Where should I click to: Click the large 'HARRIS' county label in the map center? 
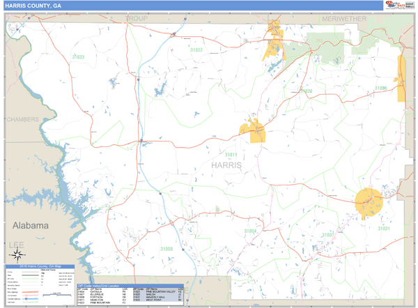tap(226, 165)
